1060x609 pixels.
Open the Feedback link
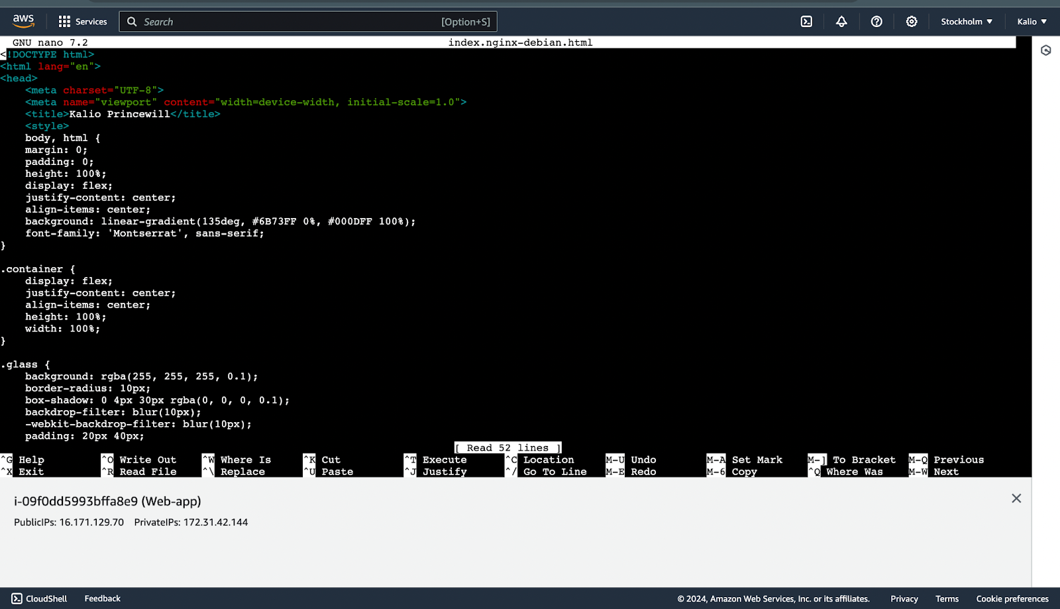[103, 598]
